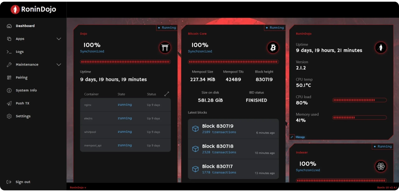Click the Size on disk value 581.28 GiB

pyautogui.click(x=210, y=100)
